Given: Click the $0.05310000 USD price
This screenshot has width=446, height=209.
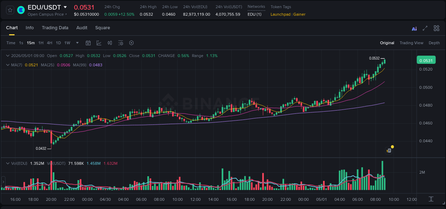Looking at the screenshot, I should click(86, 14).
